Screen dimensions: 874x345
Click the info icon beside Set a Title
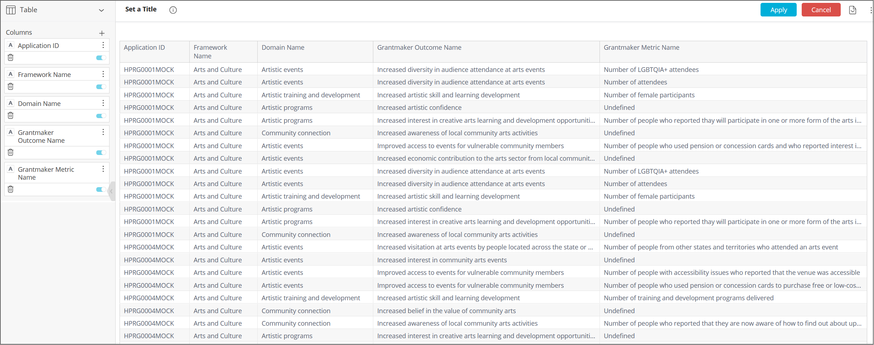click(173, 10)
